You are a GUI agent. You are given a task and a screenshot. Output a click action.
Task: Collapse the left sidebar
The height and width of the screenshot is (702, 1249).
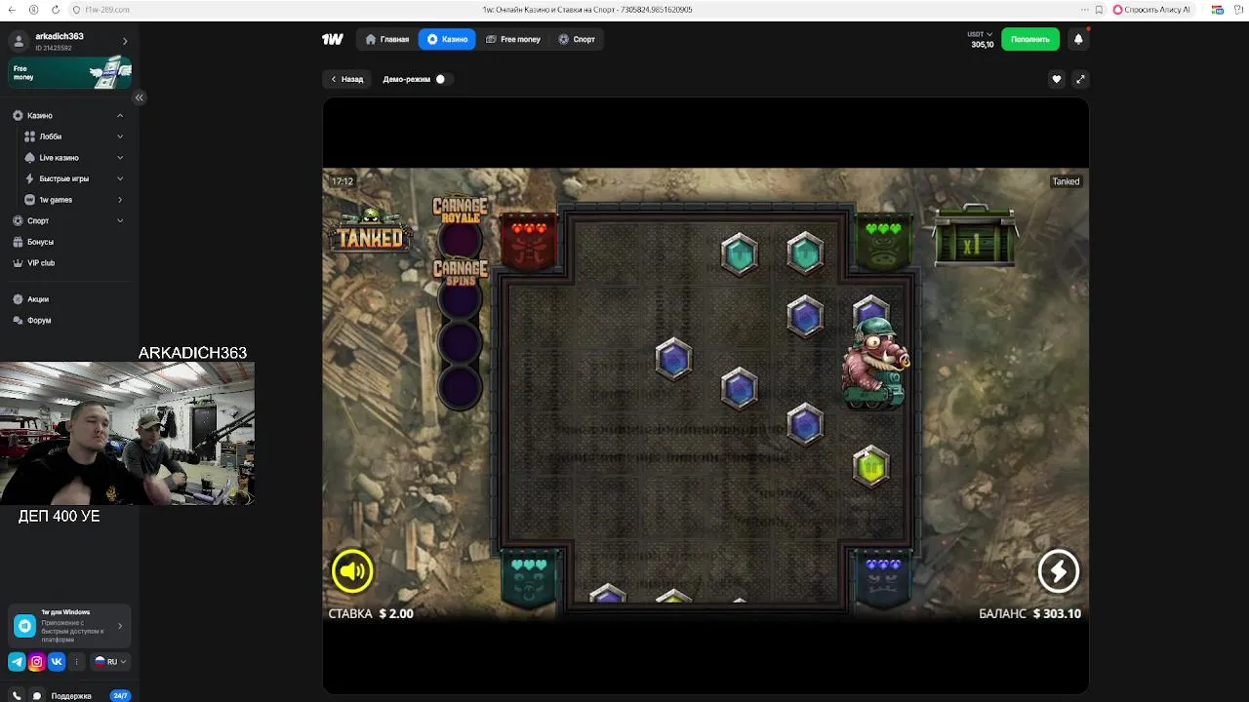point(139,97)
